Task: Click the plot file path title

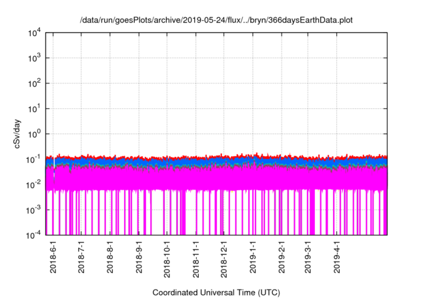Action: [216, 20]
